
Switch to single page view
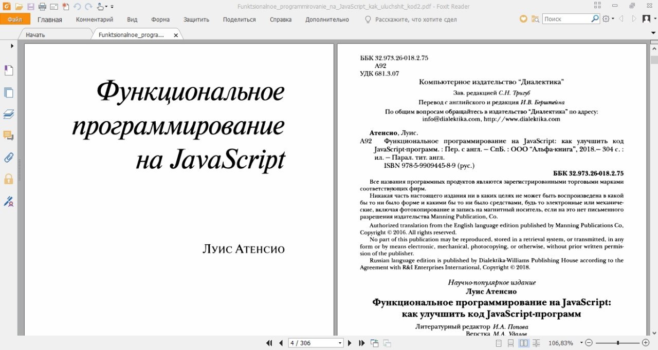pos(499,343)
